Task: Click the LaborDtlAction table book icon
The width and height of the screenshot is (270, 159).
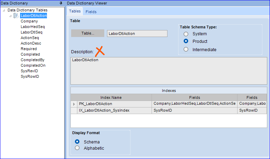Action: [x=16, y=16]
